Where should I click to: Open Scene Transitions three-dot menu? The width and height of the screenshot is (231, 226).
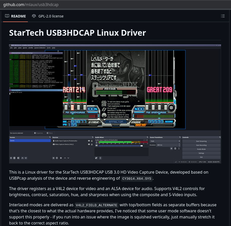click(x=179, y=149)
